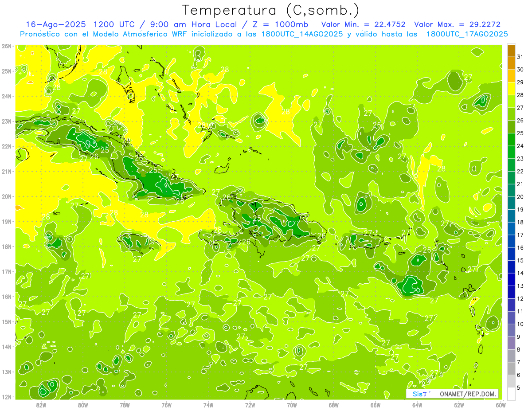532x411 pixels.
Task: Click the "25N" latitude axis label
Action: (6, 71)
